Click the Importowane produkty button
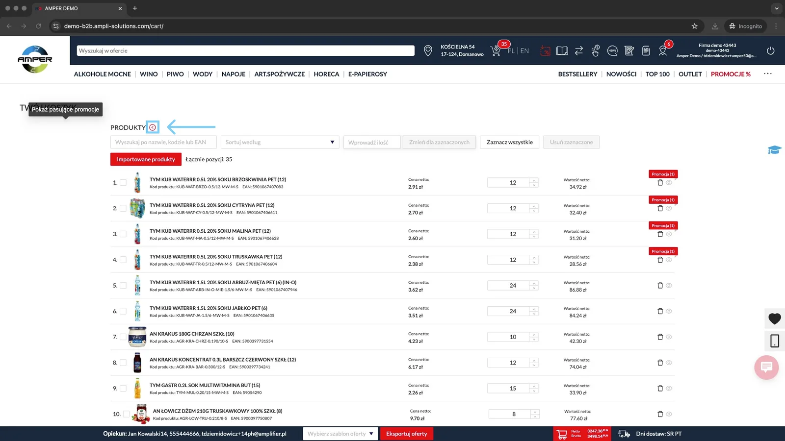 pos(146,159)
